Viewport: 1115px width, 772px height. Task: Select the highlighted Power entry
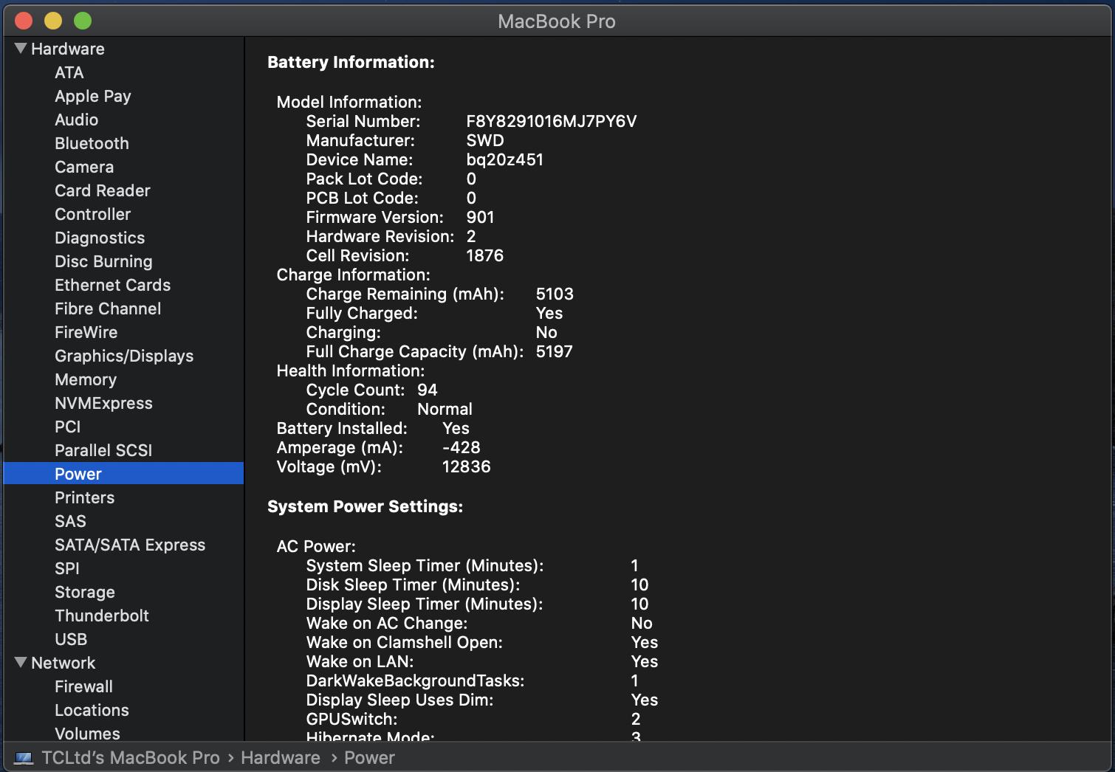[123, 474]
